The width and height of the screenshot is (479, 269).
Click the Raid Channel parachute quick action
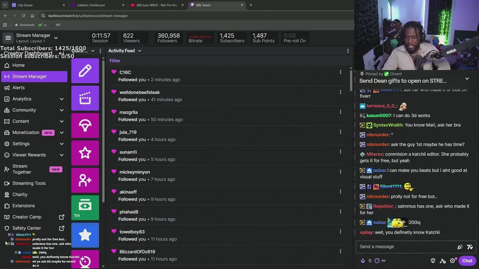[x=85, y=126]
